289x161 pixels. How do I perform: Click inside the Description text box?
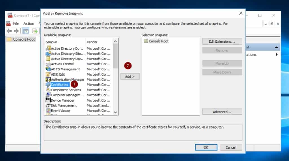143,132
